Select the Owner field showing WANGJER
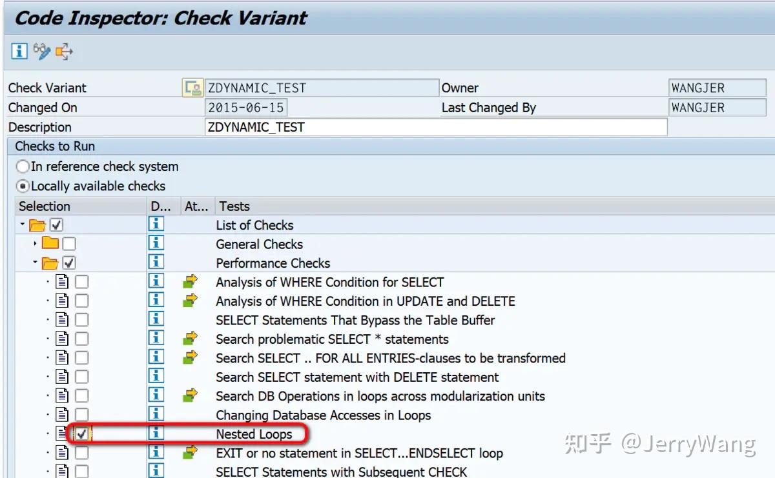 coord(717,87)
